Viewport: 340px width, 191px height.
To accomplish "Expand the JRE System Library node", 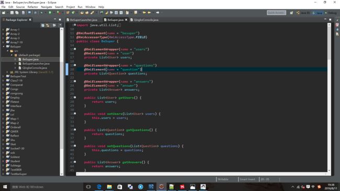I will (x=7, y=72).
